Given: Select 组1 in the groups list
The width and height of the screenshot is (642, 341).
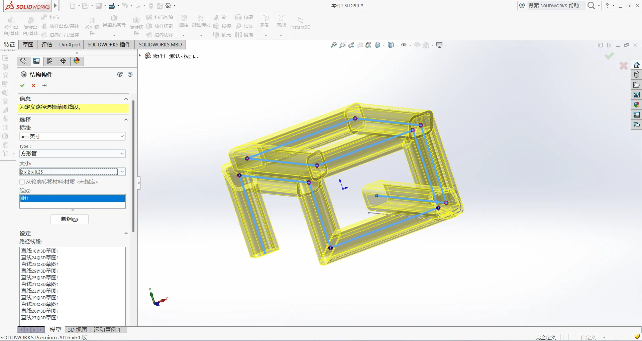Looking at the screenshot, I should coord(72,198).
